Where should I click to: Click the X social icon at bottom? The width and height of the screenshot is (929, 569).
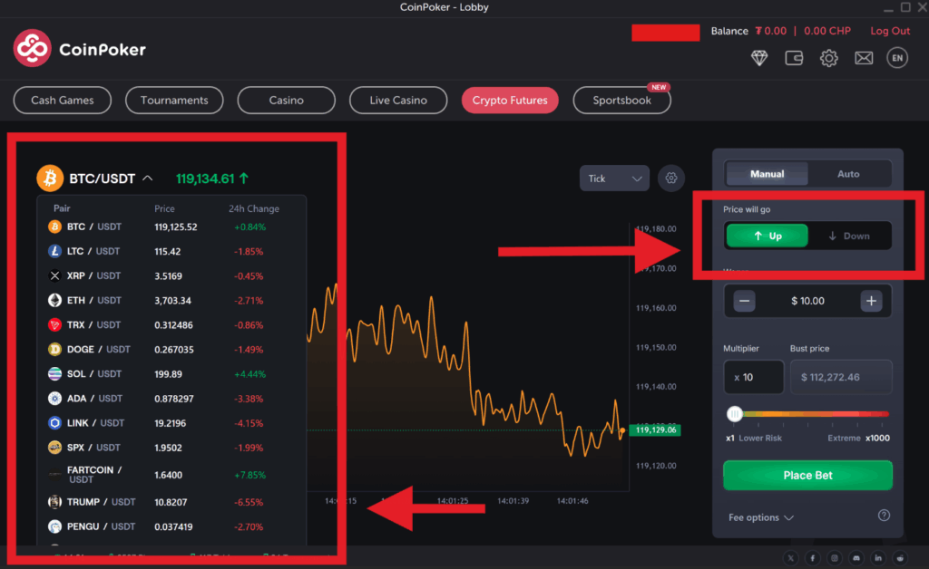(x=790, y=558)
